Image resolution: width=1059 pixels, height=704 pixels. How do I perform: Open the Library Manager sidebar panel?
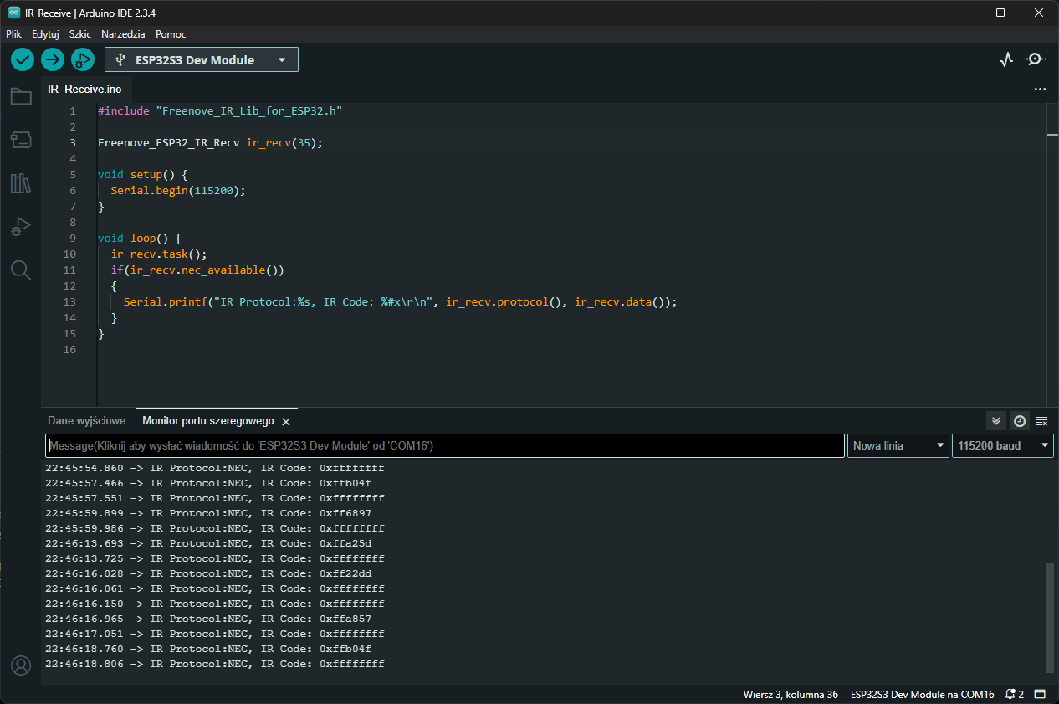point(21,183)
